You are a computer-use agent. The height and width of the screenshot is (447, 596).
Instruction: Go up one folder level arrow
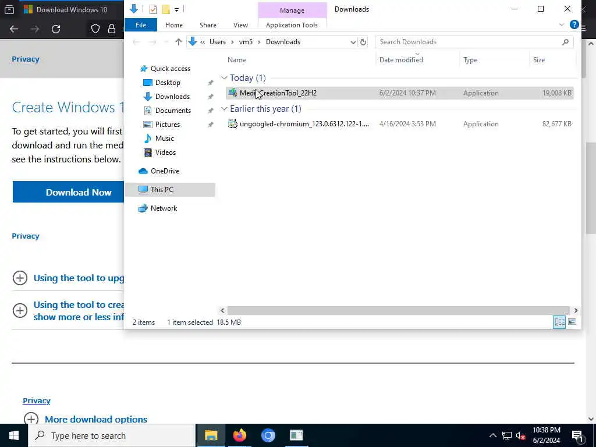pyautogui.click(x=178, y=42)
